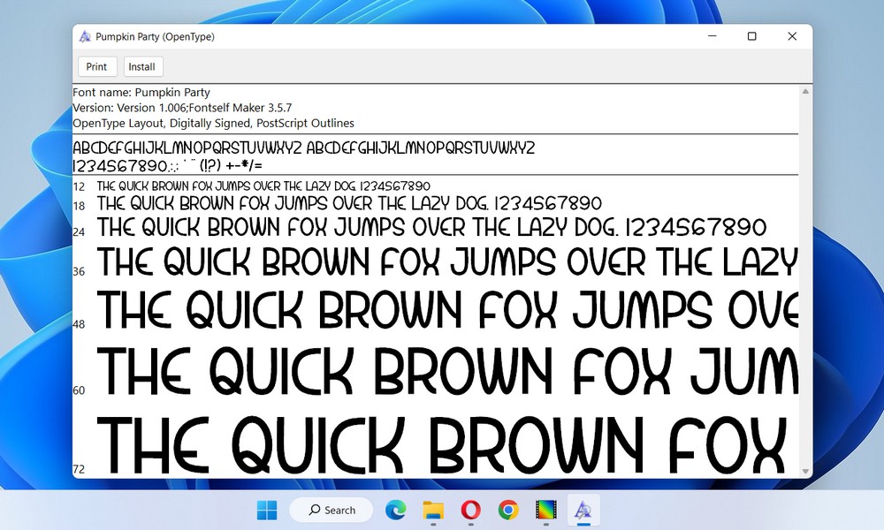The image size is (884, 530).
Task: Click the 'Font name: Pumpkin Party' text
Action: (x=141, y=92)
